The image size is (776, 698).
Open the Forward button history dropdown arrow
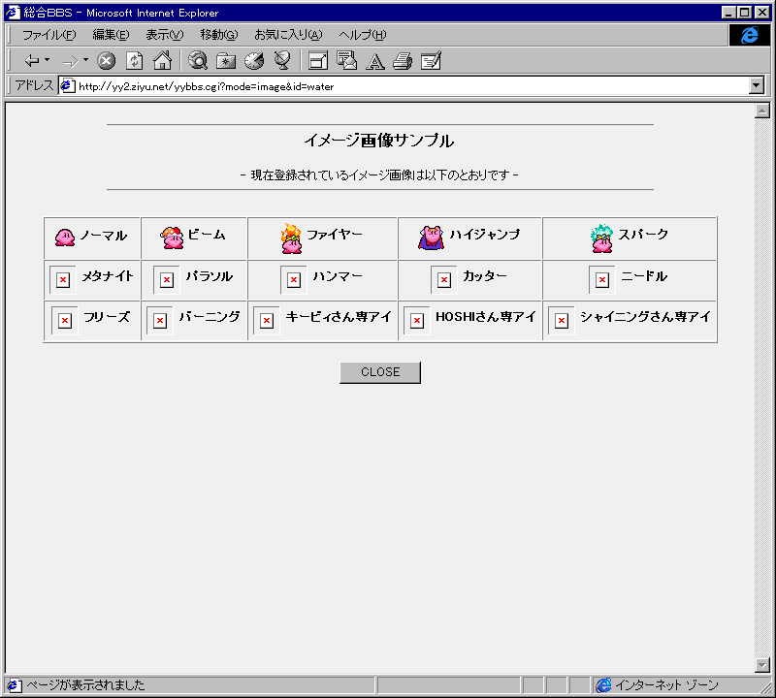coord(85,60)
